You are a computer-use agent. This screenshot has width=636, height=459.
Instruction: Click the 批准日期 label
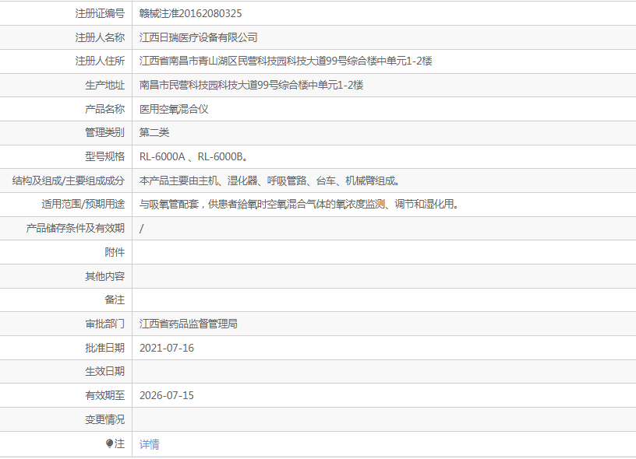pyautogui.click(x=104, y=348)
